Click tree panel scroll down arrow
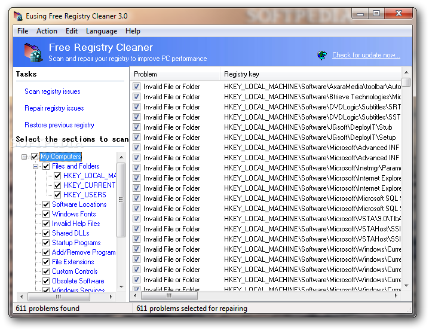Viewport: 429px width, 330px height. pyautogui.click(x=121, y=287)
